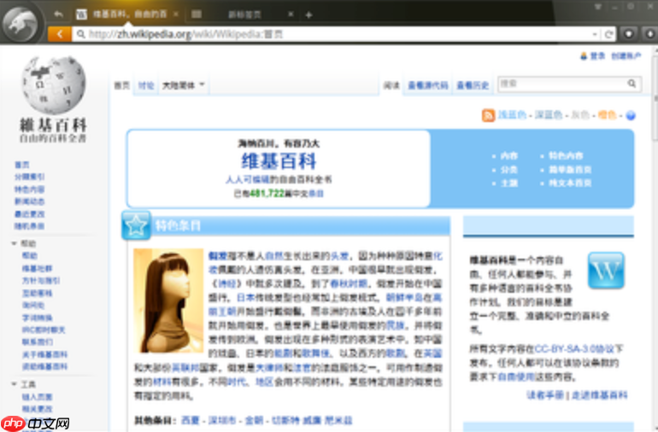This screenshot has width=658, height=432.
Task: Click the featured article star icon
Action: tap(136, 225)
